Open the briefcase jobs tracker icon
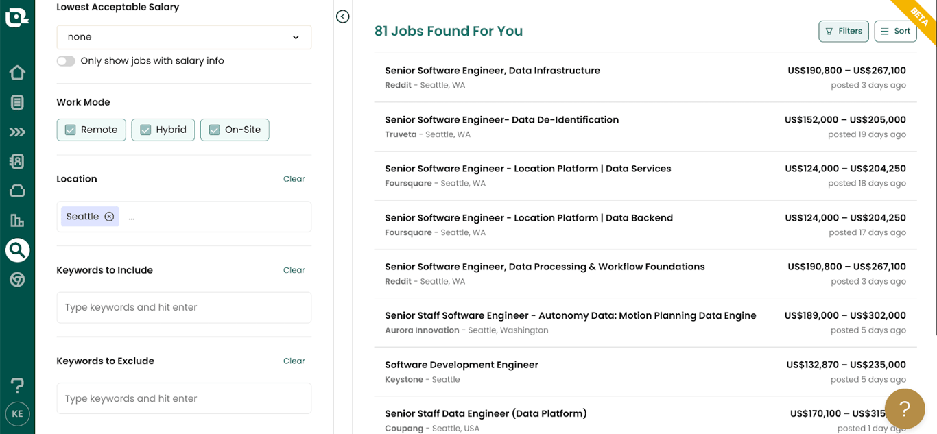 [x=17, y=191]
